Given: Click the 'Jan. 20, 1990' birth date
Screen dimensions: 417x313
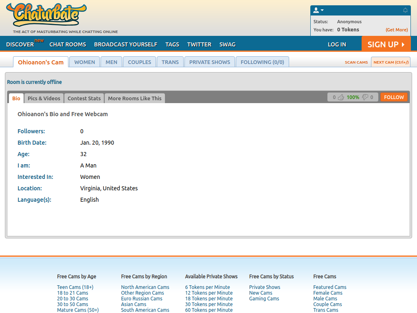Looking at the screenshot, I should (x=97, y=143).
